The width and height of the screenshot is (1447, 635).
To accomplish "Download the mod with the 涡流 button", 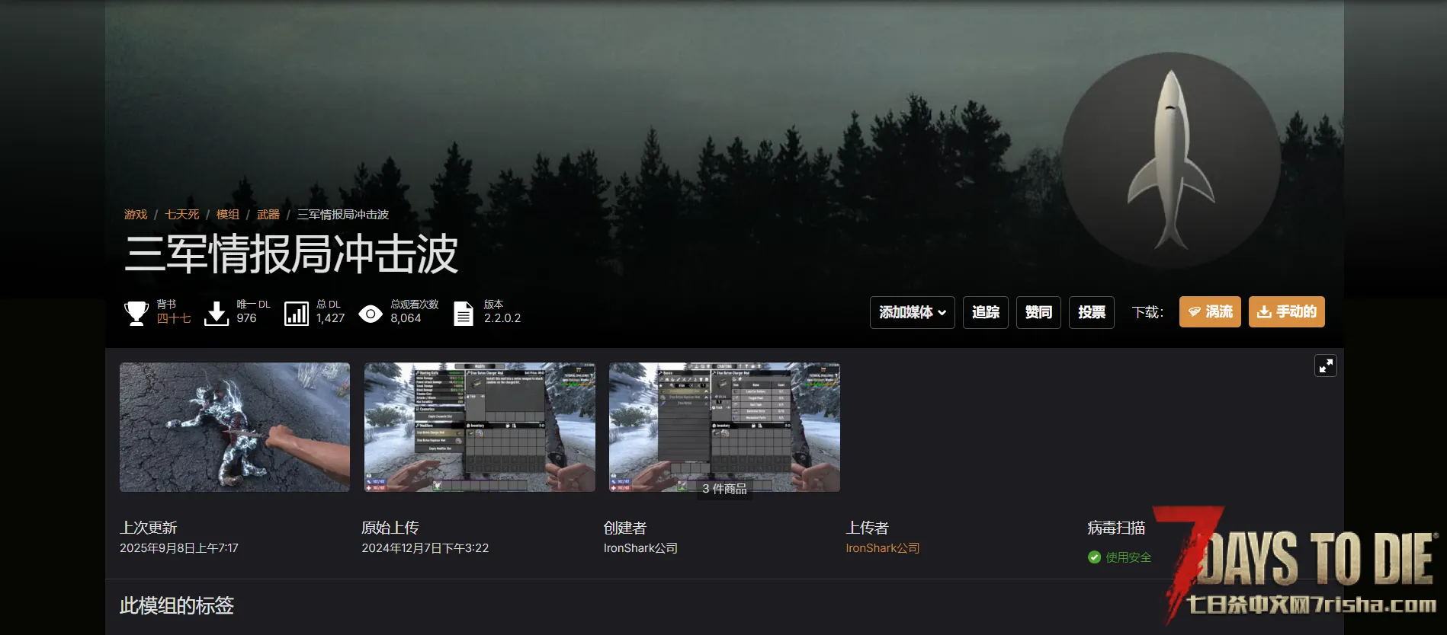I will (x=1210, y=312).
